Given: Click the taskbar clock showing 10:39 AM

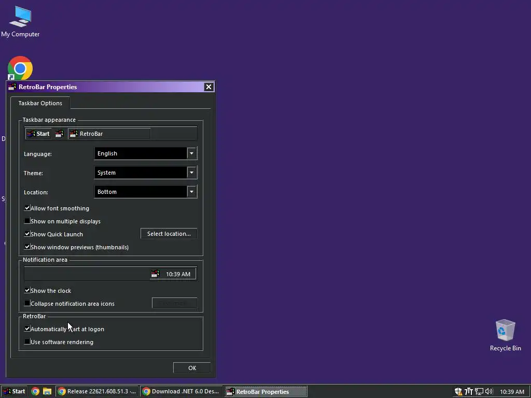Looking at the screenshot, I should (x=512, y=392).
